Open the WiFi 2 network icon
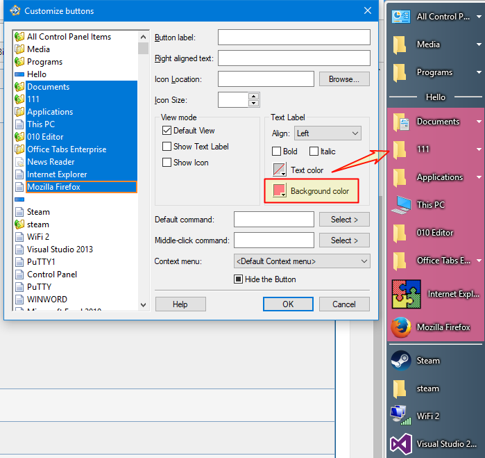Viewport: 485px width, 458px height. pos(400,416)
